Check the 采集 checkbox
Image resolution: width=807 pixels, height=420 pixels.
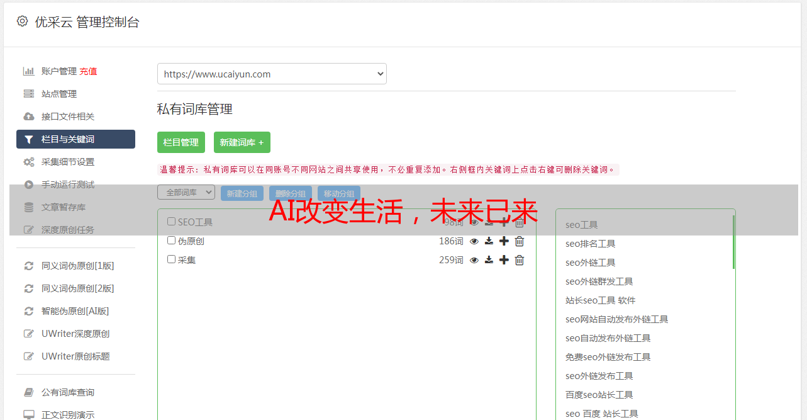pos(171,259)
